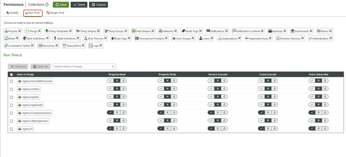
Task: Check the Agency.Applicants row checkbox
Action: 11,105
